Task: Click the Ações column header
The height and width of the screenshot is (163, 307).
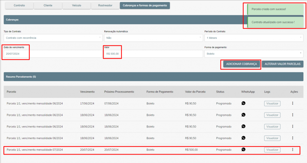Action: coord(294,92)
